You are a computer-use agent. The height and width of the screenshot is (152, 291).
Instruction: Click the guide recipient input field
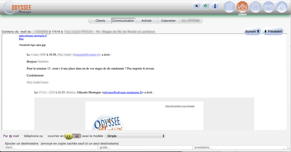pos(145,148)
